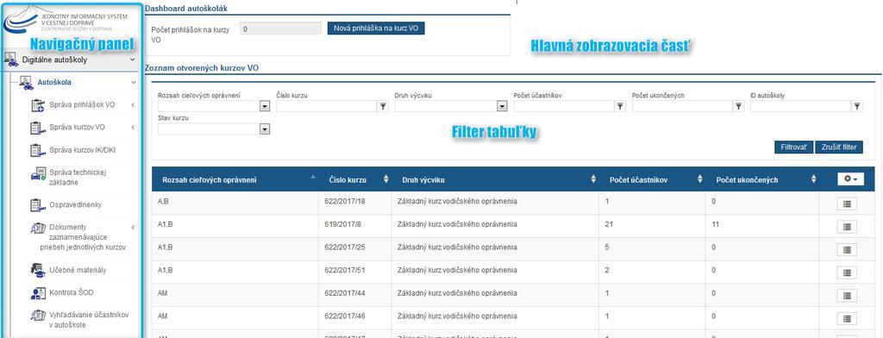Click the A,B permission cell

point(235,203)
